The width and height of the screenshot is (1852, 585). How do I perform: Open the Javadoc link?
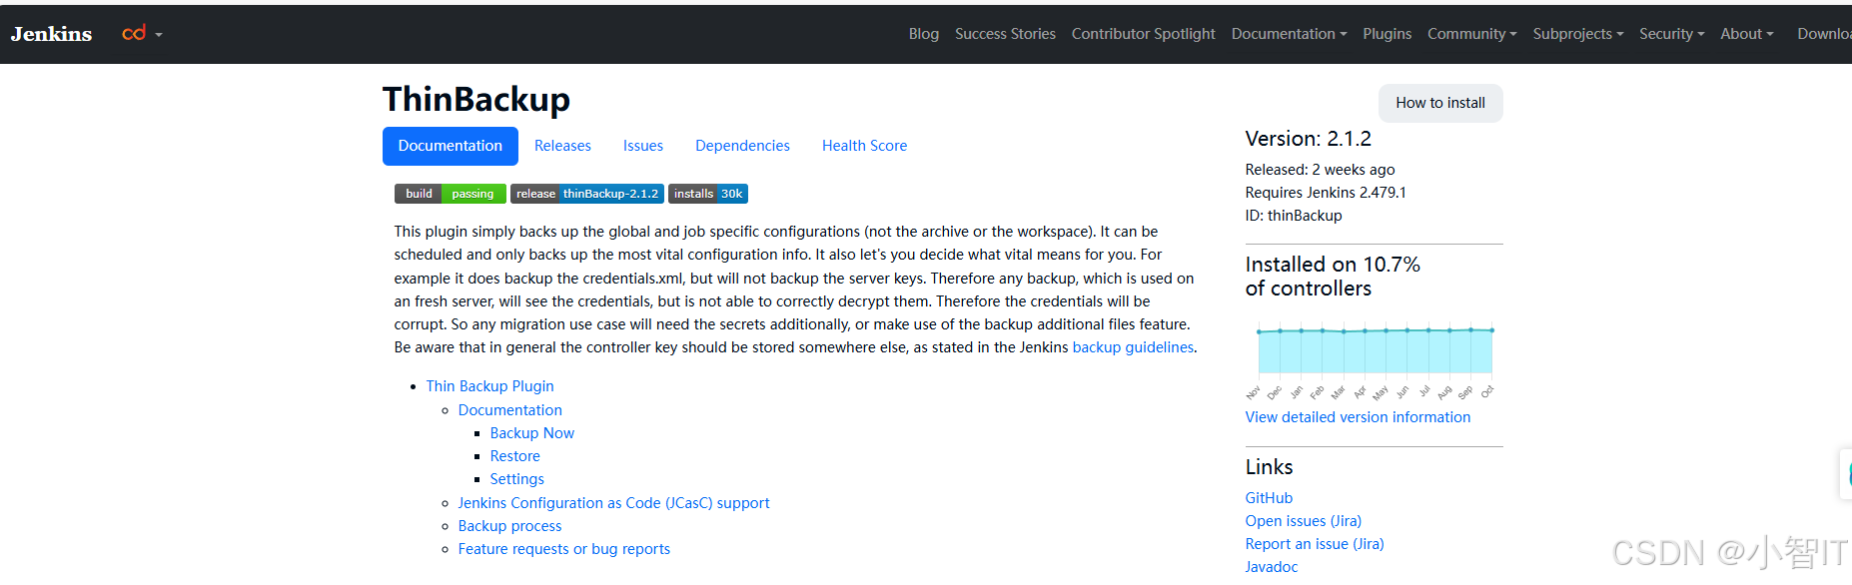[1272, 567]
